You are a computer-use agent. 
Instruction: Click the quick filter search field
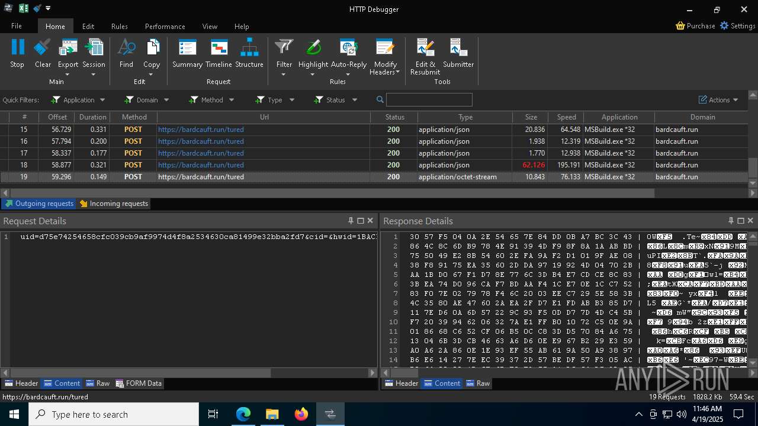pyautogui.click(x=429, y=99)
